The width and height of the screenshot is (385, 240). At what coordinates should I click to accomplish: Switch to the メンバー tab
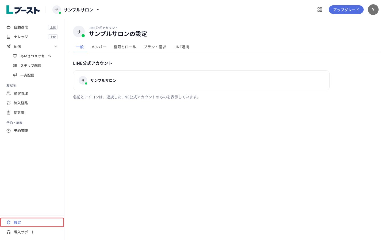pyautogui.click(x=99, y=47)
